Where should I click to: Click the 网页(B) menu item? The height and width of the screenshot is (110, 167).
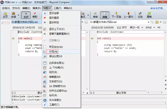[61, 72]
